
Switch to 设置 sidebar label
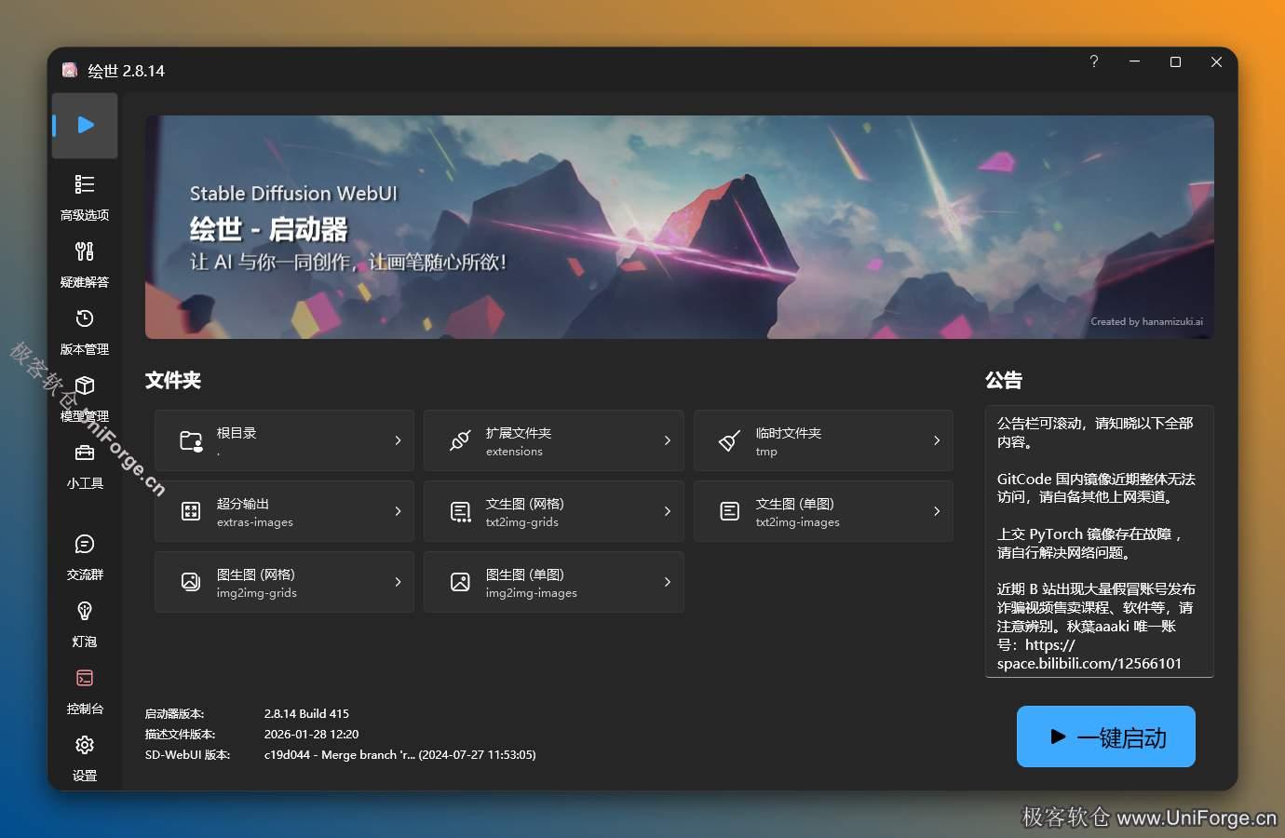point(85,776)
